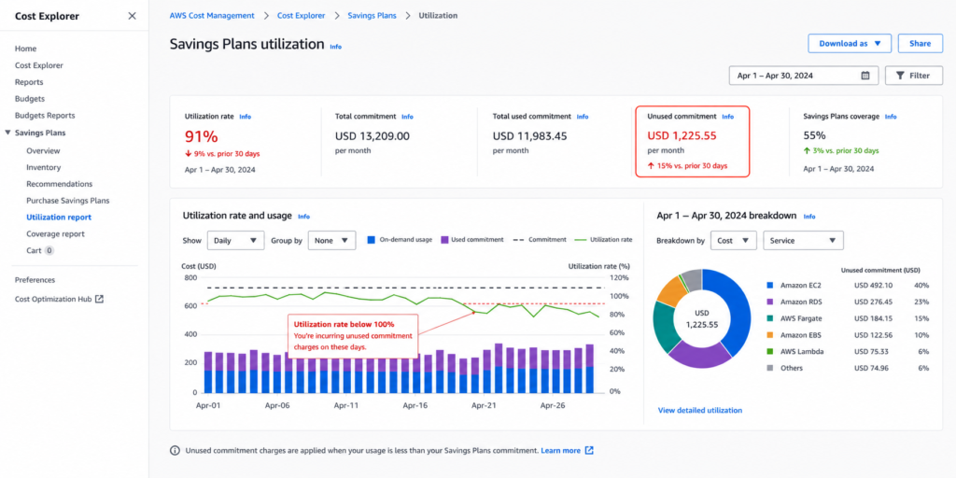Open Budgets in sidebar
This screenshot has width=956, height=478.
click(x=30, y=98)
